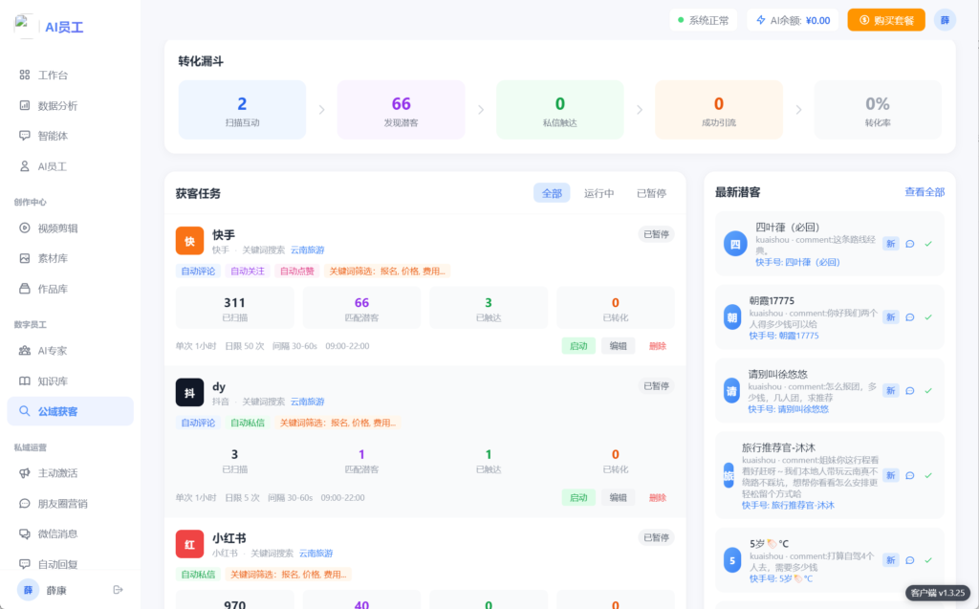Click the 快手 orange platform icon
This screenshot has height=609, width=979.
tap(189, 241)
